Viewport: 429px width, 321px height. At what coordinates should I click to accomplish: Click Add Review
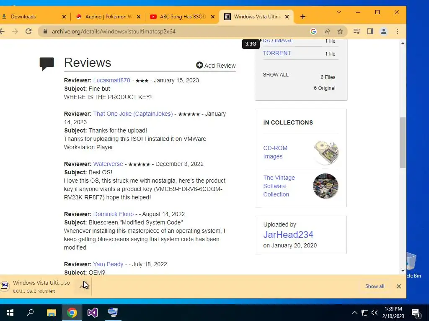pos(216,66)
